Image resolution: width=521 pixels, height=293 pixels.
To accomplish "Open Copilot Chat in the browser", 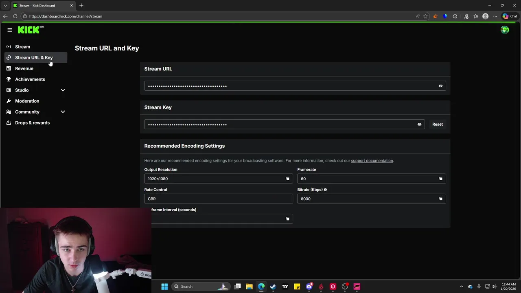I will click(510, 16).
